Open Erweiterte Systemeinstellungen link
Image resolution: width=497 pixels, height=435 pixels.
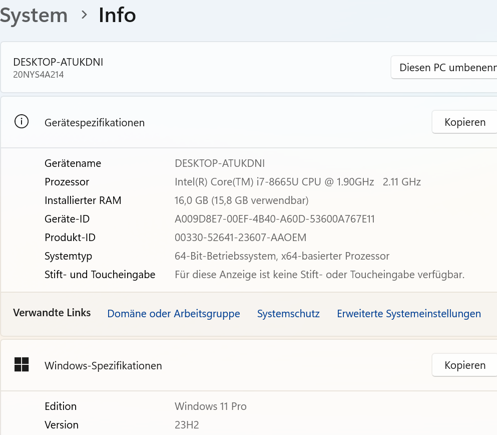pyautogui.click(x=409, y=314)
